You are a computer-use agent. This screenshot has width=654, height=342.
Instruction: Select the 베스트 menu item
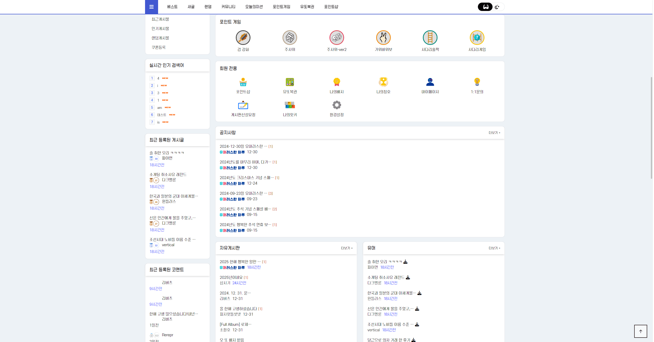point(172,7)
